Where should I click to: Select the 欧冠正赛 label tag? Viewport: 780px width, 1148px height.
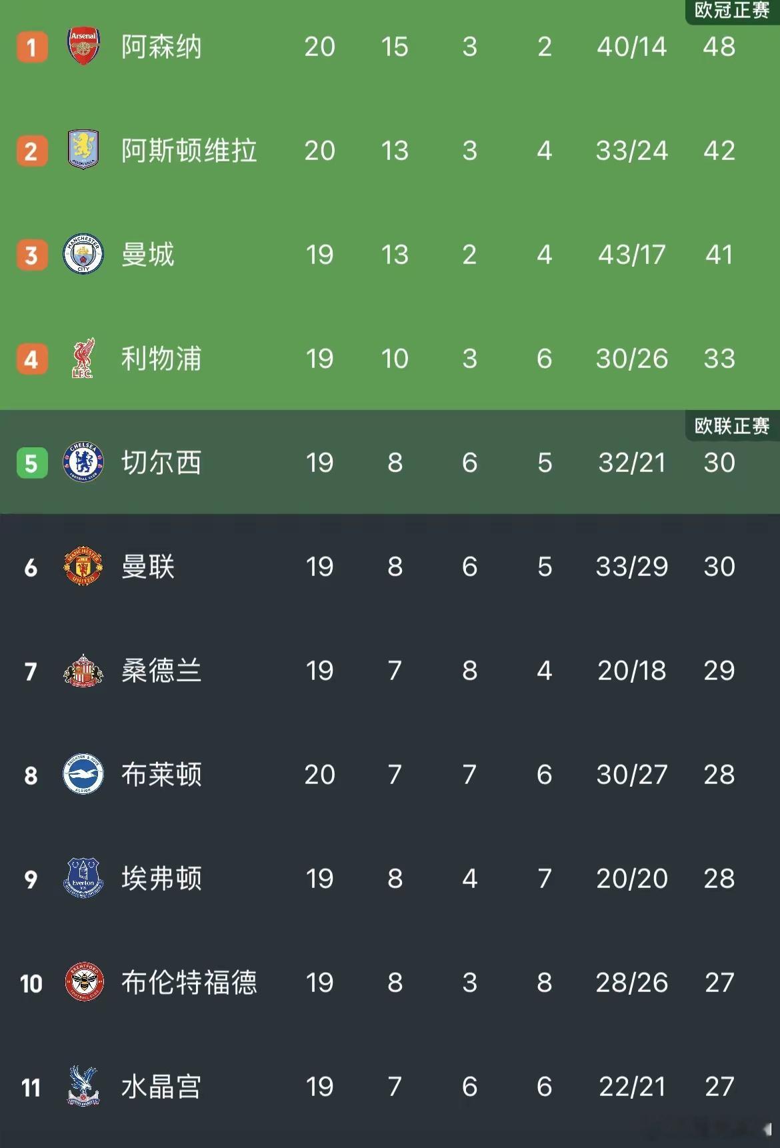pos(732,11)
